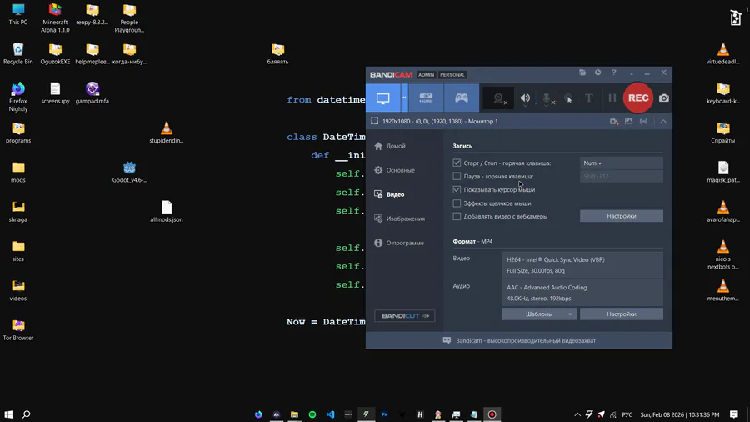The height and width of the screenshot is (422, 750).
Task: Click Настройки button under Формат section
Action: pyautogui.click(x=622, y=314)
